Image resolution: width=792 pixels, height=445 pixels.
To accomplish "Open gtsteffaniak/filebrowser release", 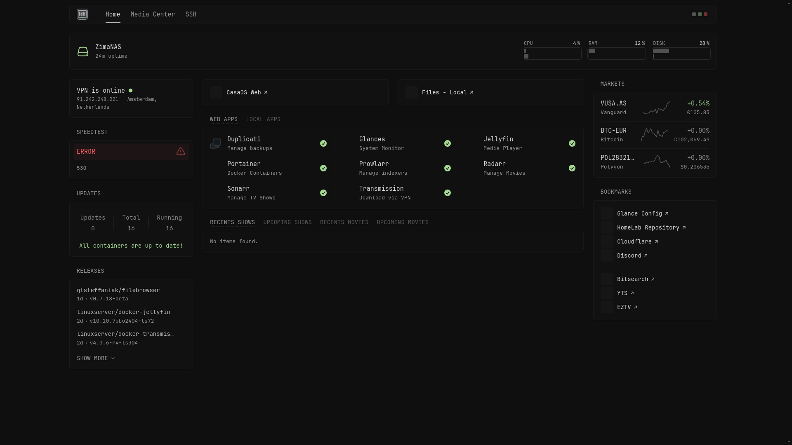I will [x=118, y=290].
